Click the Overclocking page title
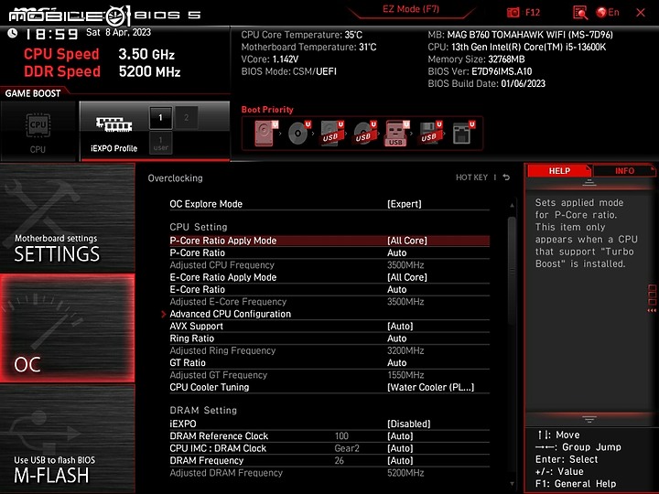The image size is (659, 494). pos(175,178)
